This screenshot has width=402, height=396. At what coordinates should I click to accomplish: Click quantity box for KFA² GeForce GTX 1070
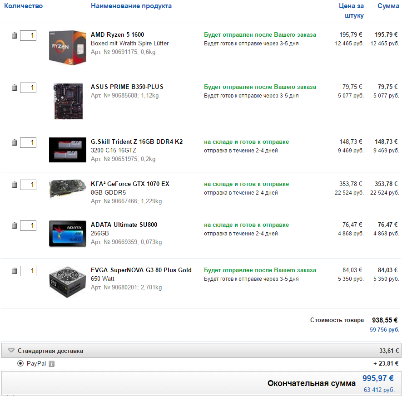(28, 185)
